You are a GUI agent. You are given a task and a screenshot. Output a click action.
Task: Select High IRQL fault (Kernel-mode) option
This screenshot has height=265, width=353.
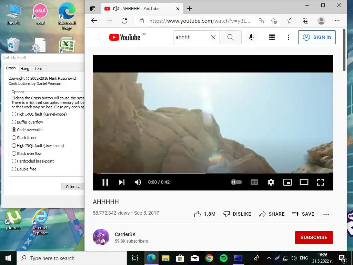[39, 114]
